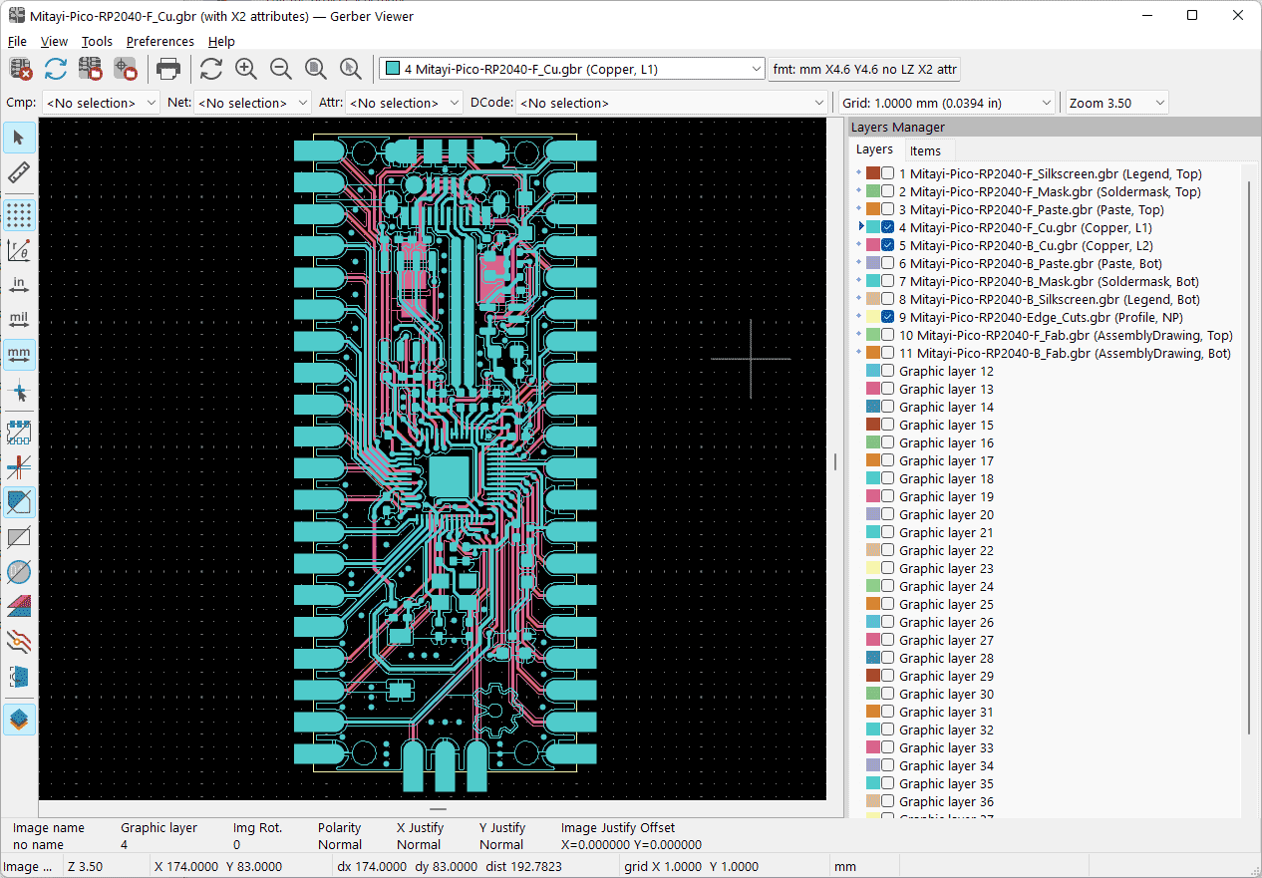
Task: Open the Zoom 3.50 dropdown
Action: click(1116, 103)
